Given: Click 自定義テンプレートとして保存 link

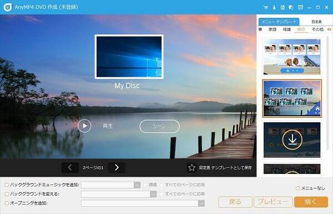Looking at the screenshot, I should (x=225, y=168).
